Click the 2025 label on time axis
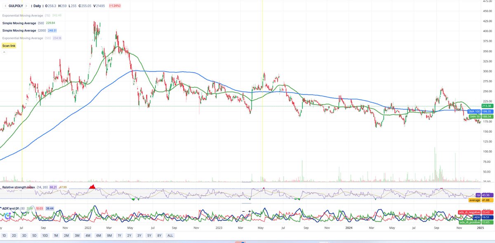 (480, 227)
